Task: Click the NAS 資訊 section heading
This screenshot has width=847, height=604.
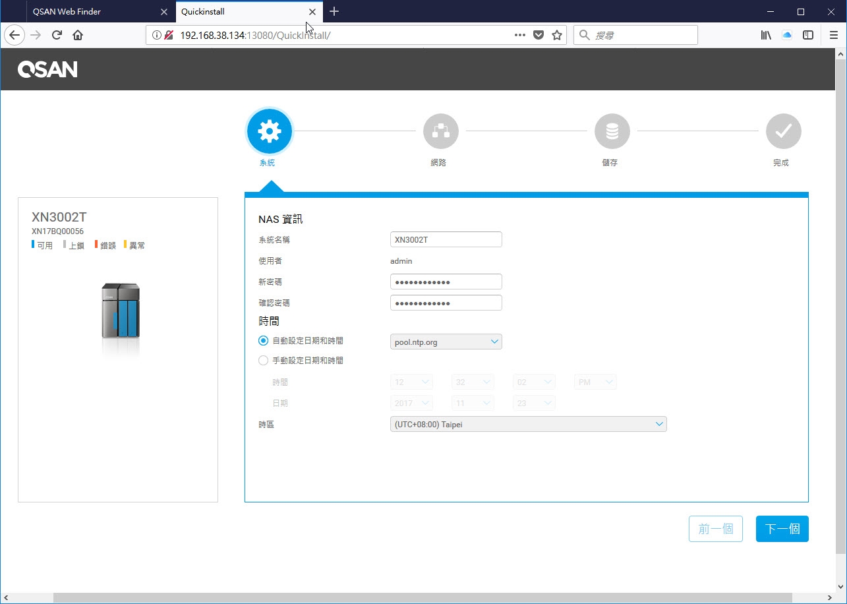Action: tap(281, 219)
